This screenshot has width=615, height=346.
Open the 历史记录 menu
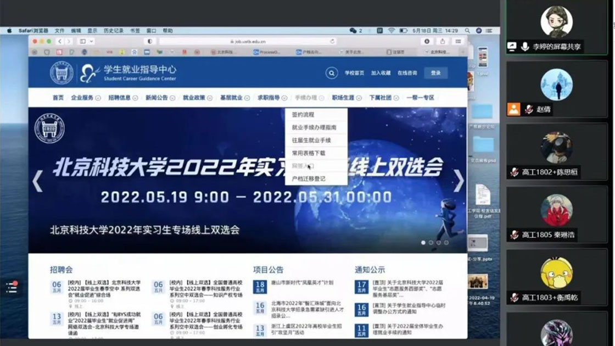pos(114,31)
